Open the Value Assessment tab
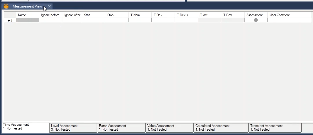Viewport: 313px width, 135px height. (x=169, y=128)
